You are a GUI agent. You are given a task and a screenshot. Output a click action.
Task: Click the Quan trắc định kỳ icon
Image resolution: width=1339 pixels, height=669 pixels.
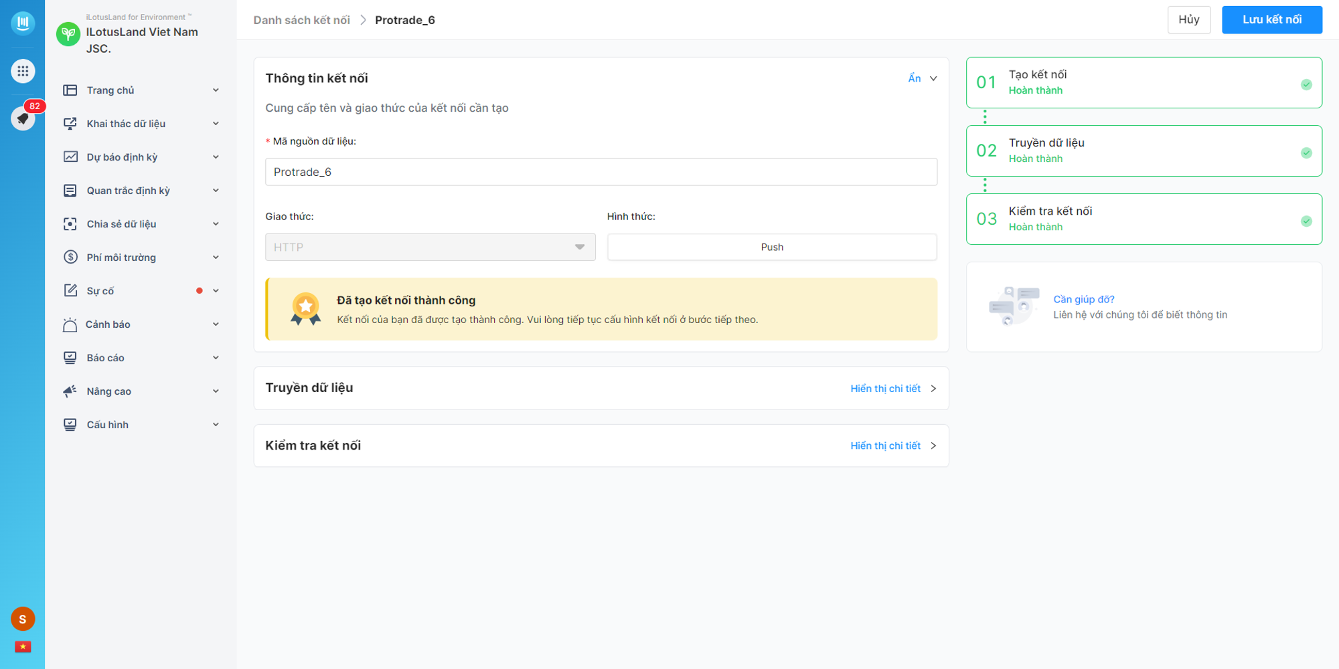70,190
